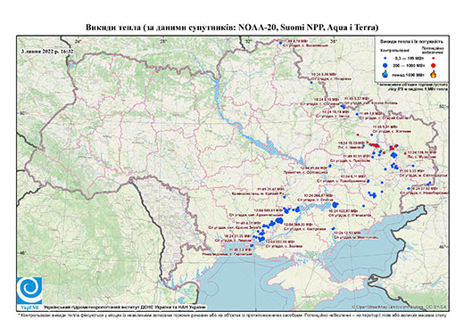This screenshot has width=464, height=328.
Task: Select the large blue circle legend symbol
Action: pos(385,65)
